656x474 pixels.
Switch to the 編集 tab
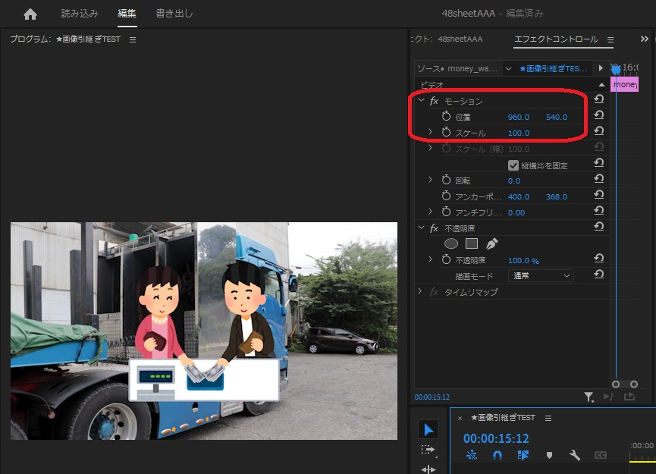pyautogui.click(x=127, y=14)
